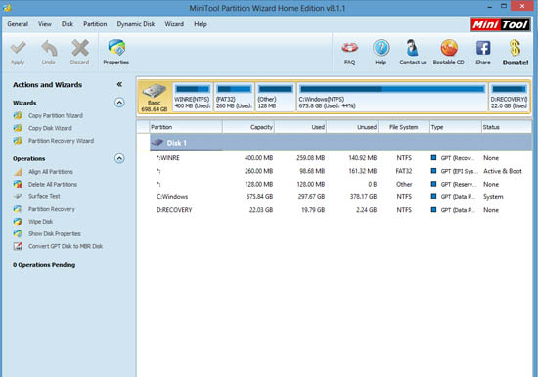Open the FAQ lifebuoy icon

tap(350, 48)
